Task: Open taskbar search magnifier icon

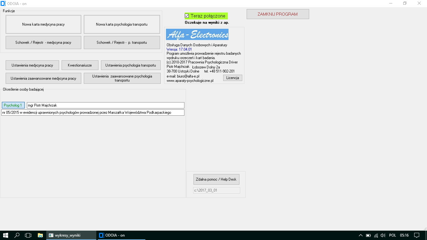Action: pyautogui.click(x=17, y=235)
